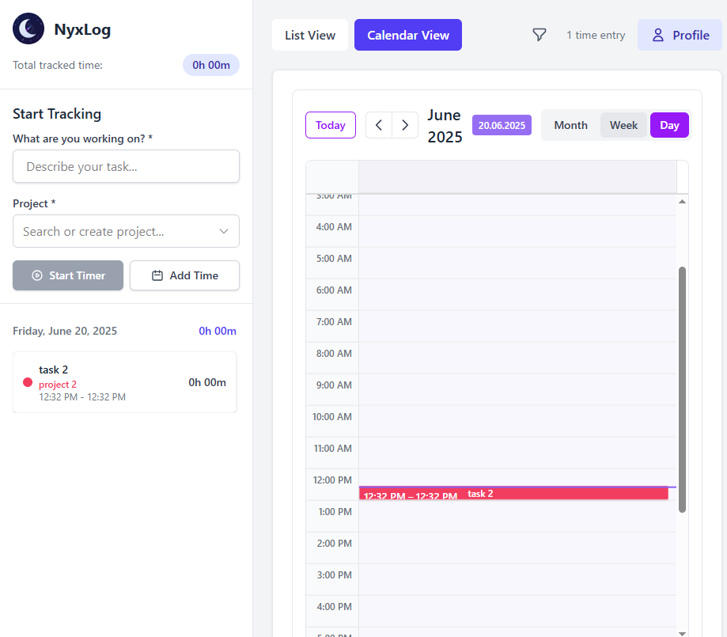
Task: Go to previous day with left chevron
Action: tap(379, 125)
